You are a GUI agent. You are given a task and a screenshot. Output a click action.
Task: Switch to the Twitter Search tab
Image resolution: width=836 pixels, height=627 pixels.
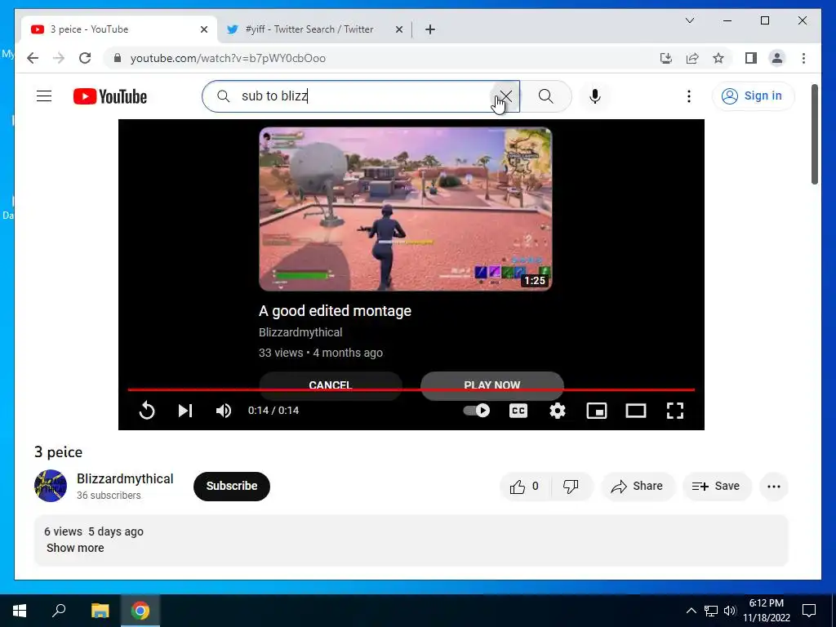pos(309,29)
